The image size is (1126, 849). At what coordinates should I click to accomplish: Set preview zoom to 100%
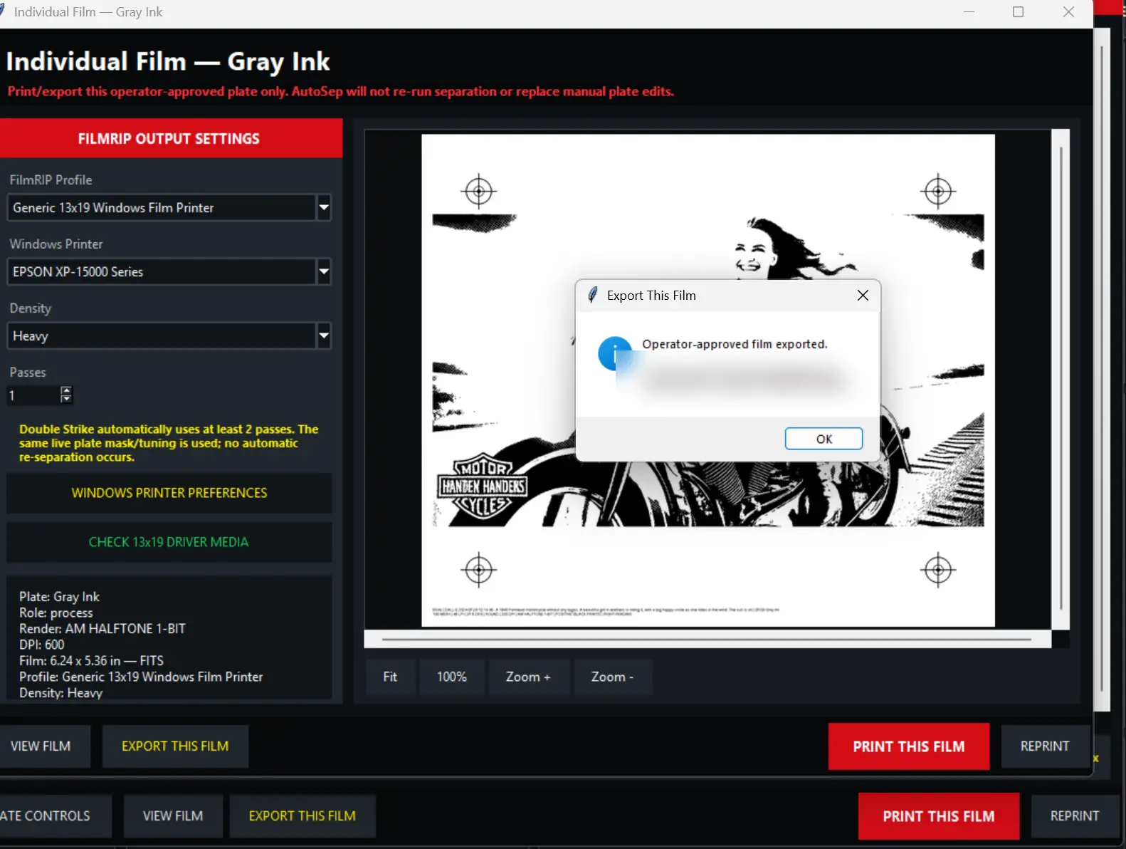pos(452,677)
